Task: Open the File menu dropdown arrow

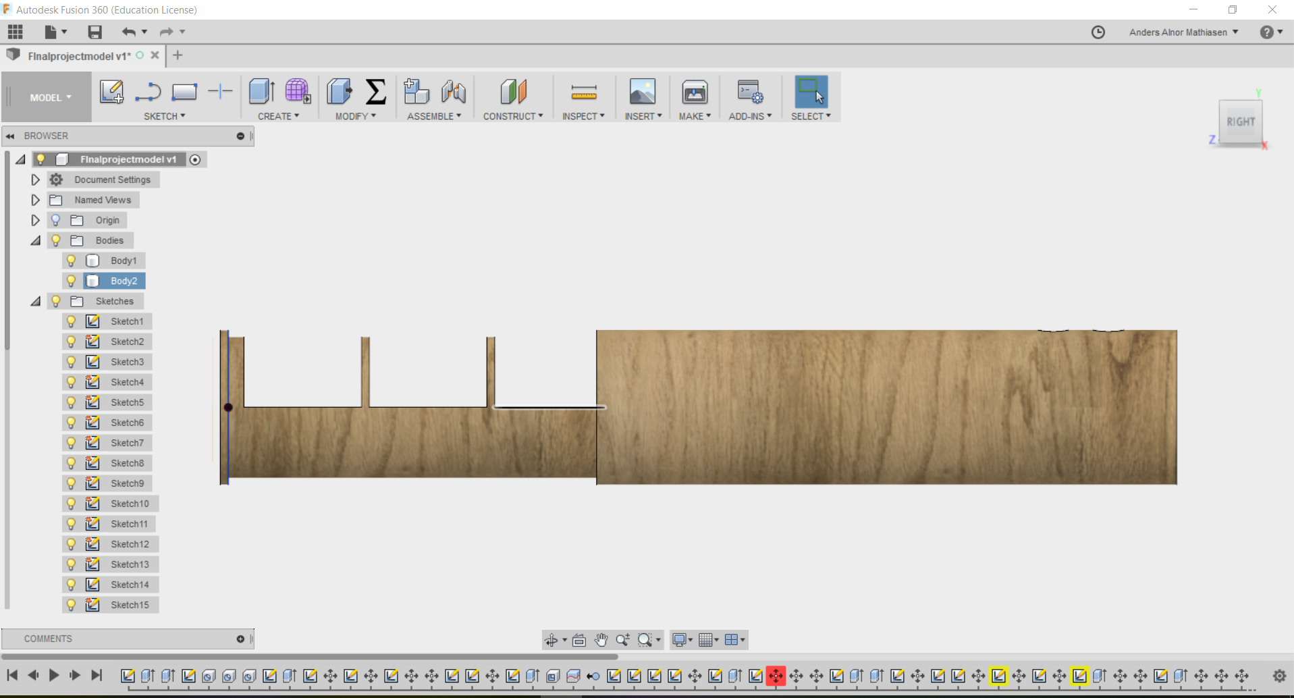Action: [64, 32]
